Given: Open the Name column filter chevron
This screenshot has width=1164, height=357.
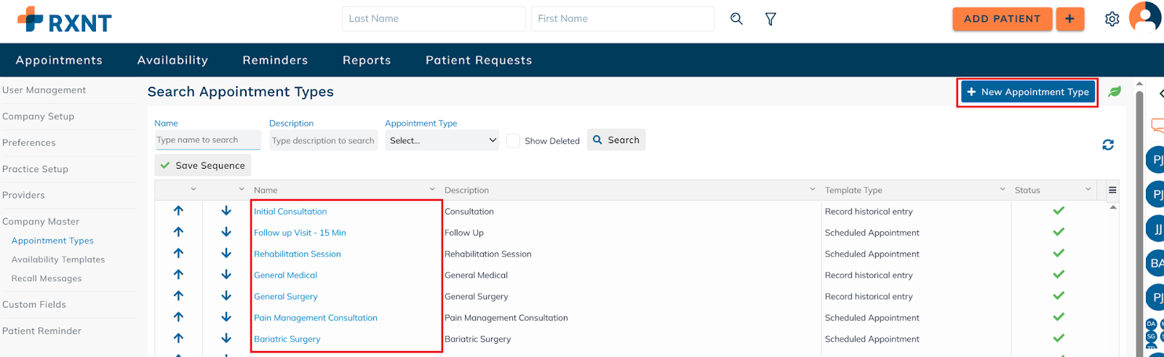Looking at the screenshot, I should pos(432,190).
